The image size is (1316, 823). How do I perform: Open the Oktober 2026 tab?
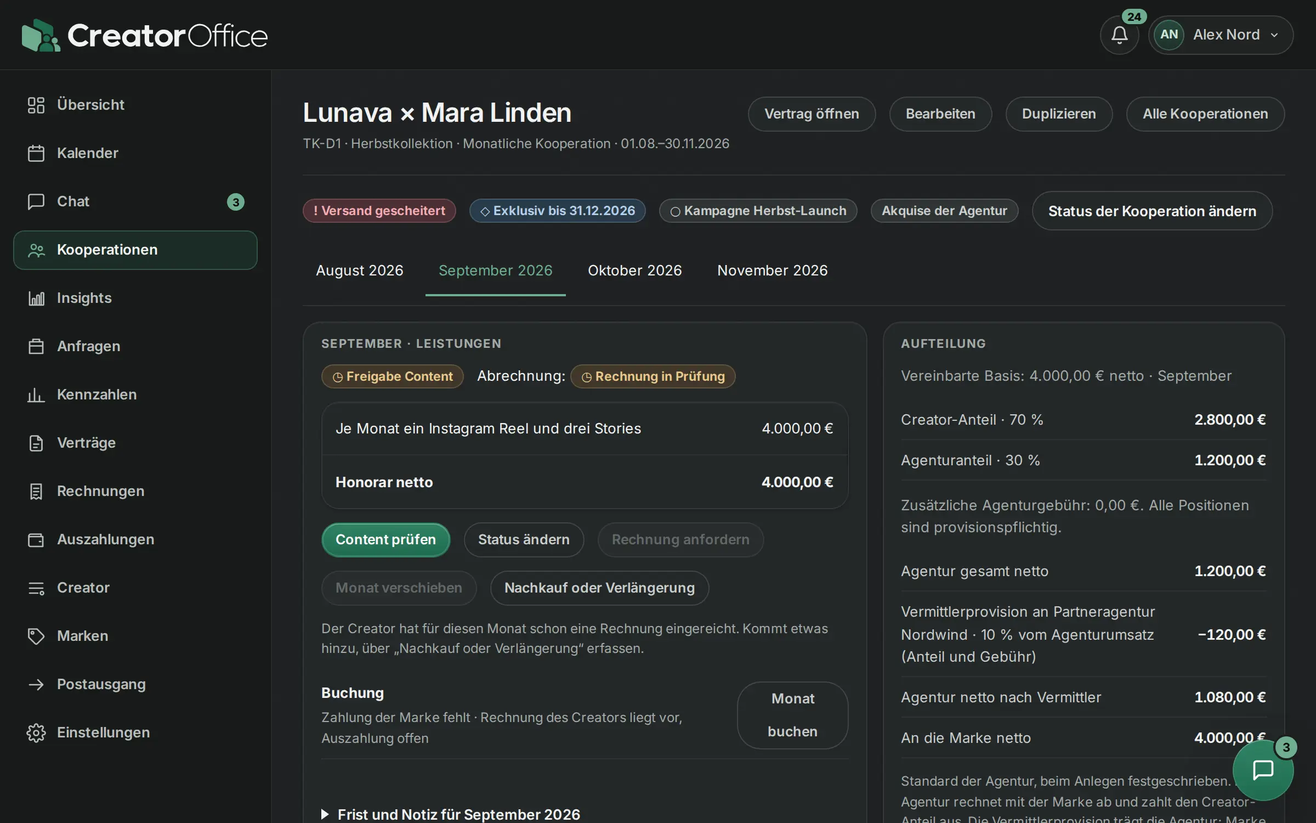pos(634,270)
